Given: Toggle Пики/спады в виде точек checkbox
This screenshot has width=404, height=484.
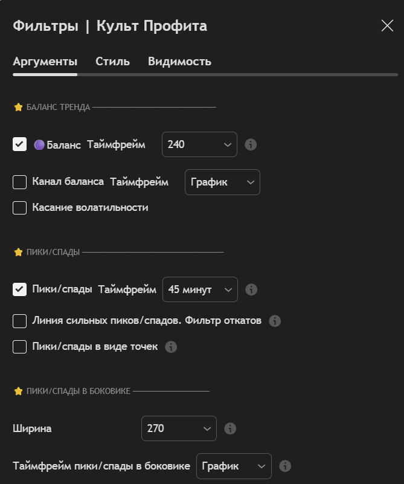Looking at the screenshot, I should point(20,347).
